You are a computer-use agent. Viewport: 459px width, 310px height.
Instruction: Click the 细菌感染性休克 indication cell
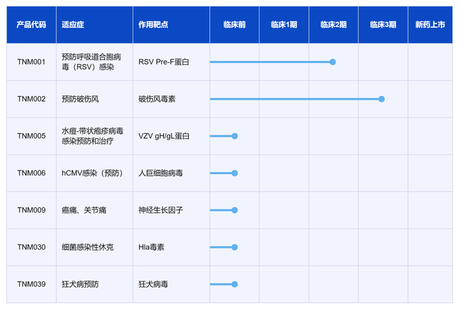click(94, 247)
